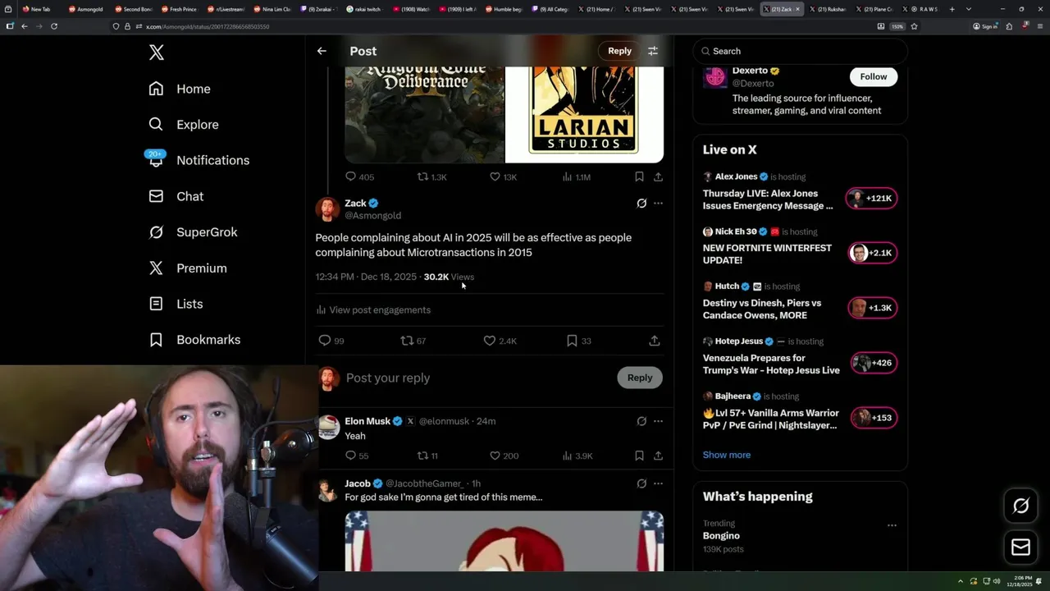The image size is (1050, 591).
Task: Reload the page in the browser toolbar
Action: (x=54, y=26)
